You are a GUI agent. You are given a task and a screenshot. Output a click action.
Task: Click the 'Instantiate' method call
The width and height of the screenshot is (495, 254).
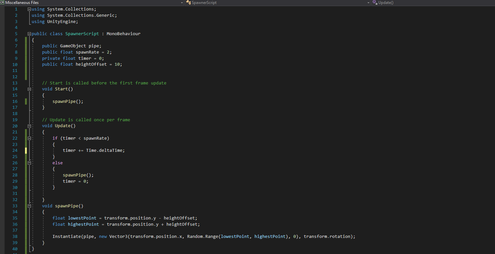pyautogui.click(x=67, y=237)
